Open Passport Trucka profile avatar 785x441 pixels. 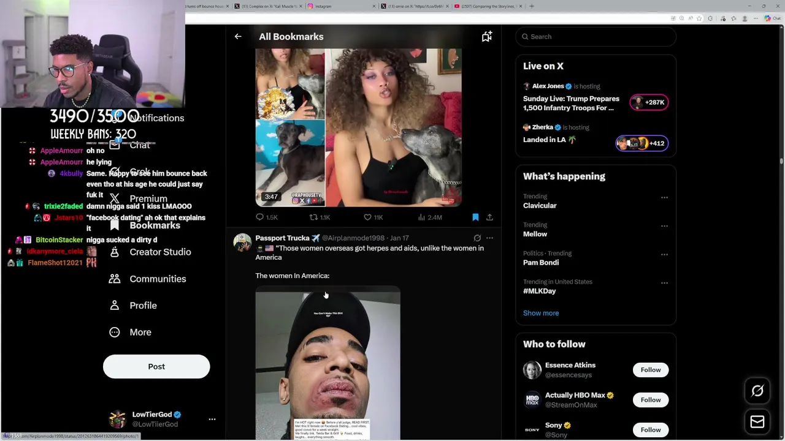(x=242, y=243)
